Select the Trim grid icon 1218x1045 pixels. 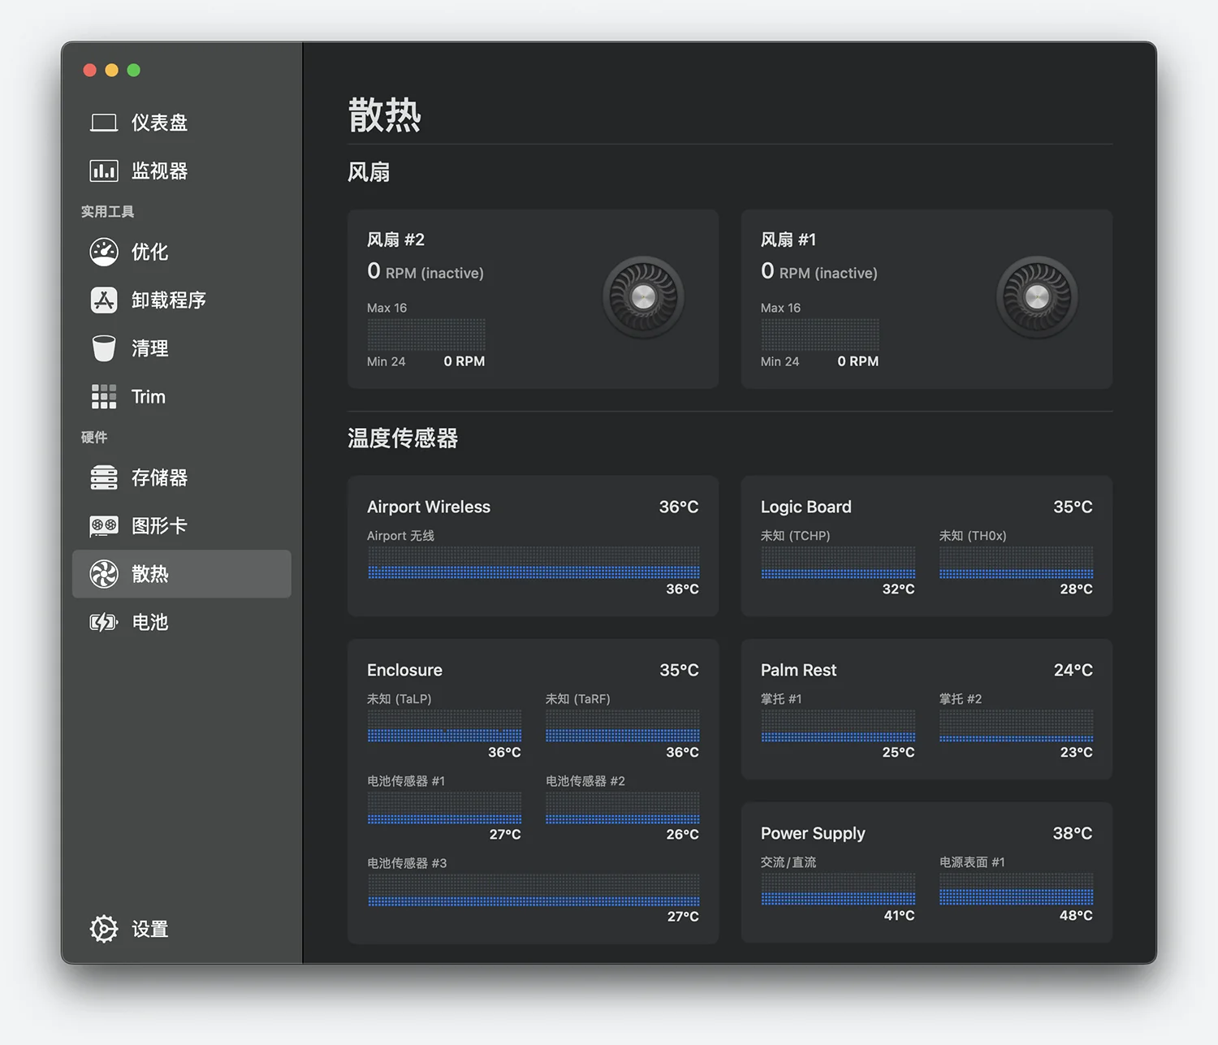(104, 397)
